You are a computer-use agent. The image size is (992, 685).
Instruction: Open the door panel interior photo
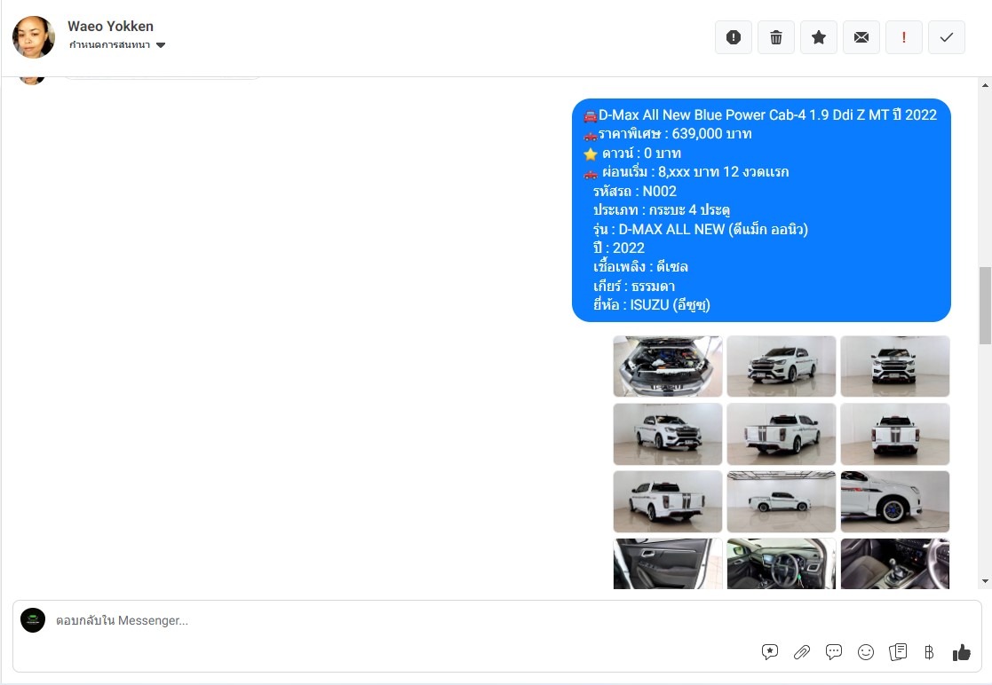point(668,563)
